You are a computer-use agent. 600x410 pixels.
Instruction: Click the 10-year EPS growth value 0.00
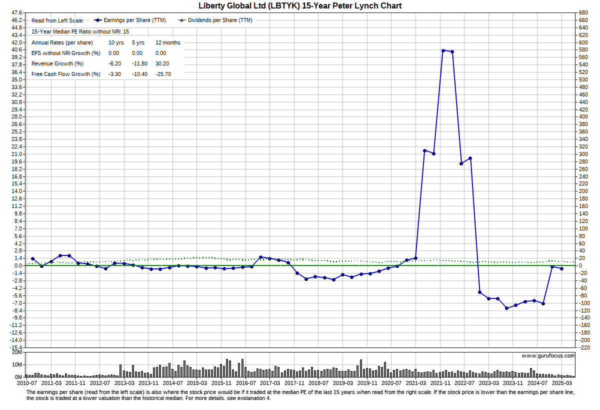(x=114, y=53)
